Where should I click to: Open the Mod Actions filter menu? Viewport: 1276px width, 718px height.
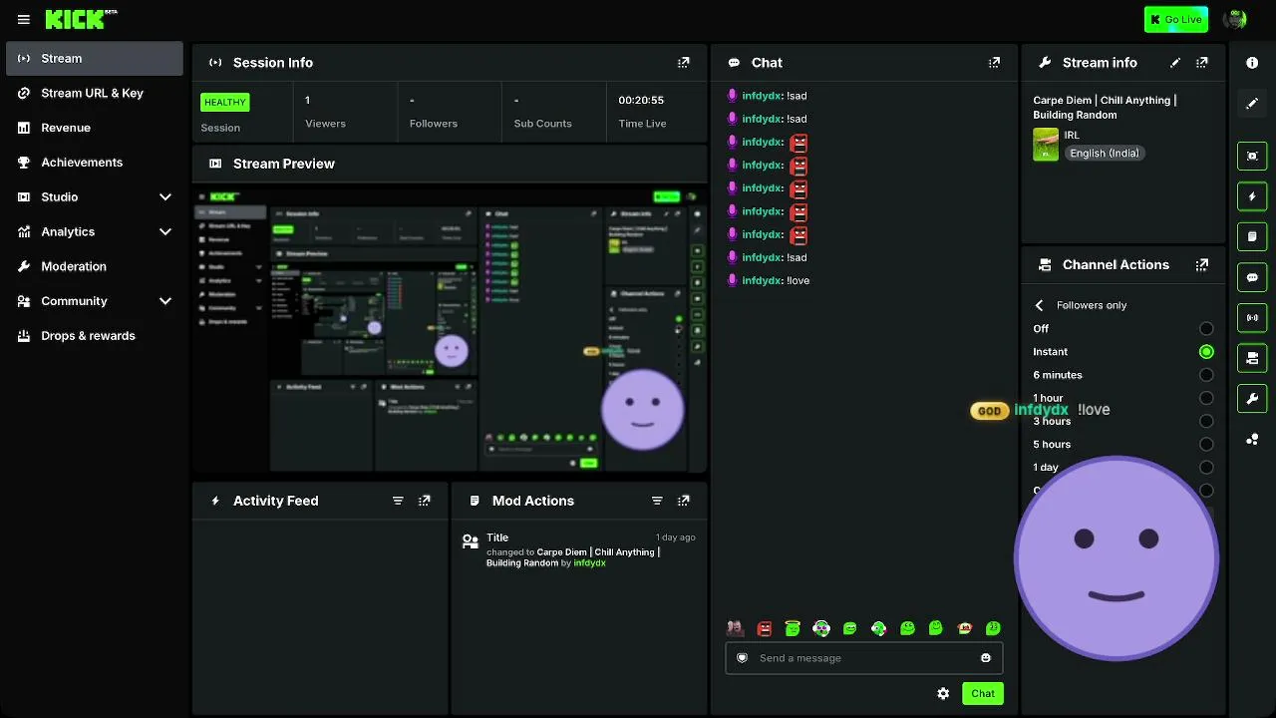tap(657, 501)
